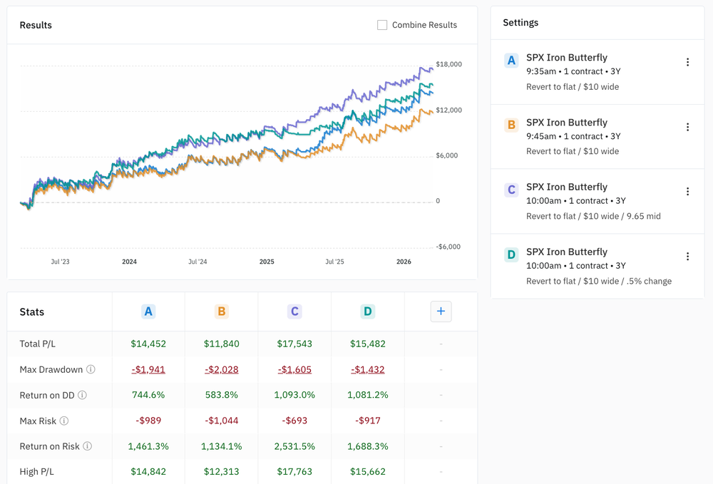Select the D badge in the Stats header

367,311
